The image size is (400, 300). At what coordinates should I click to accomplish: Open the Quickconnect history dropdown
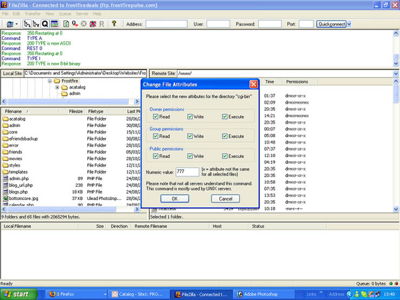click(349, 24)
